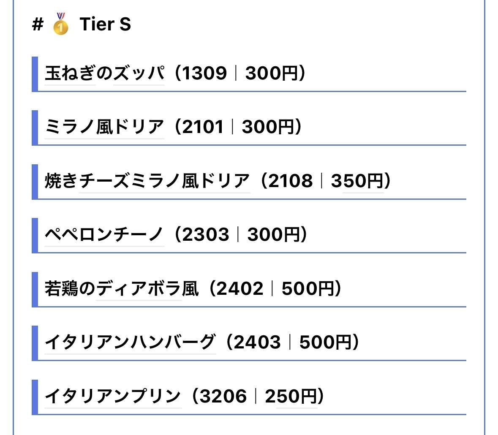The height and width of the screenshot is (435, 498).
Task: Click menu code 2303
Action: (x=206, y=235)
